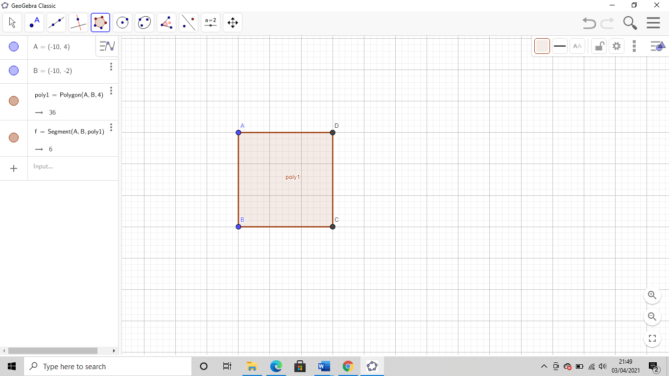
Task: Toggle visibility of point A
Action: (x=14, y=47)
